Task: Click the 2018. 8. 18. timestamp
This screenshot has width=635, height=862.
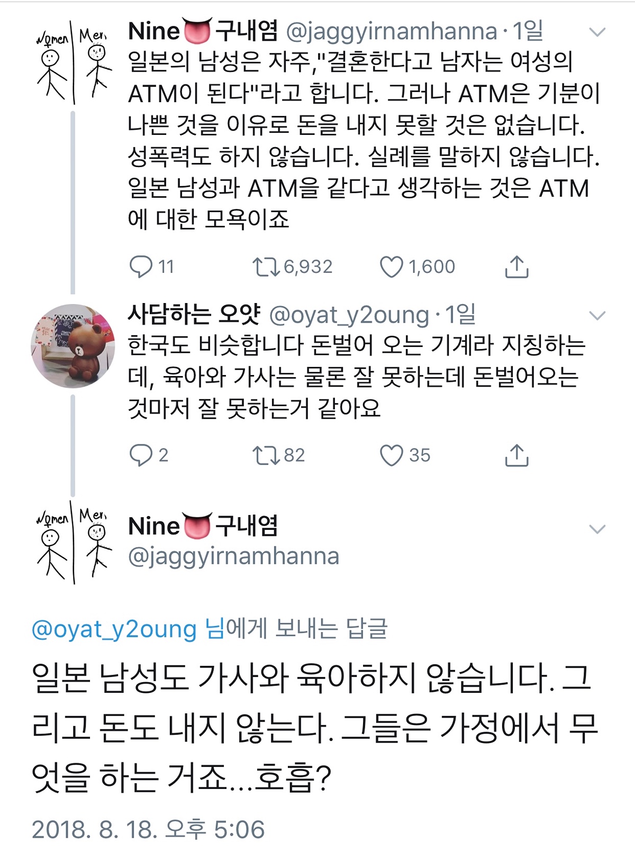Action: click(x=148, y=829)
